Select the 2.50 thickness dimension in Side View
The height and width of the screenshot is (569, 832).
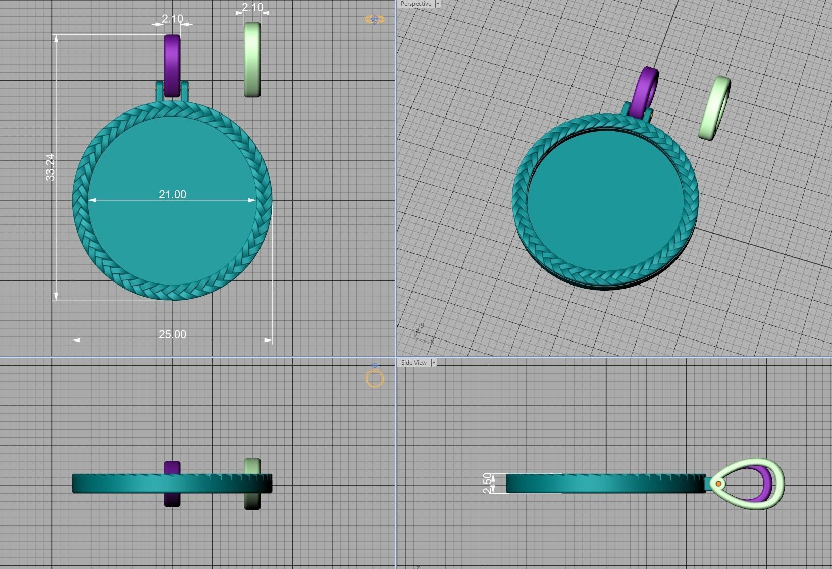pyautogui.click(x=488, y=483)
